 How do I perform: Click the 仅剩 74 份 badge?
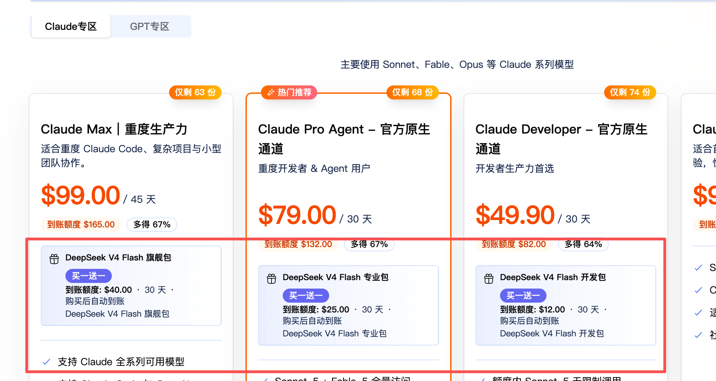point(630,92)
